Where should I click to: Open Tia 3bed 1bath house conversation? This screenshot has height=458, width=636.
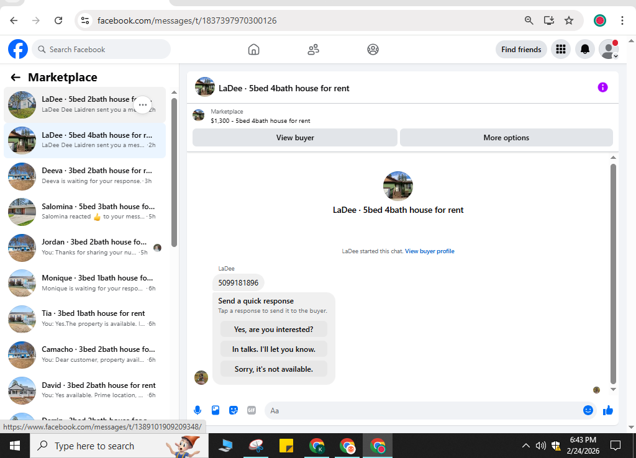[x=84, y=318]
